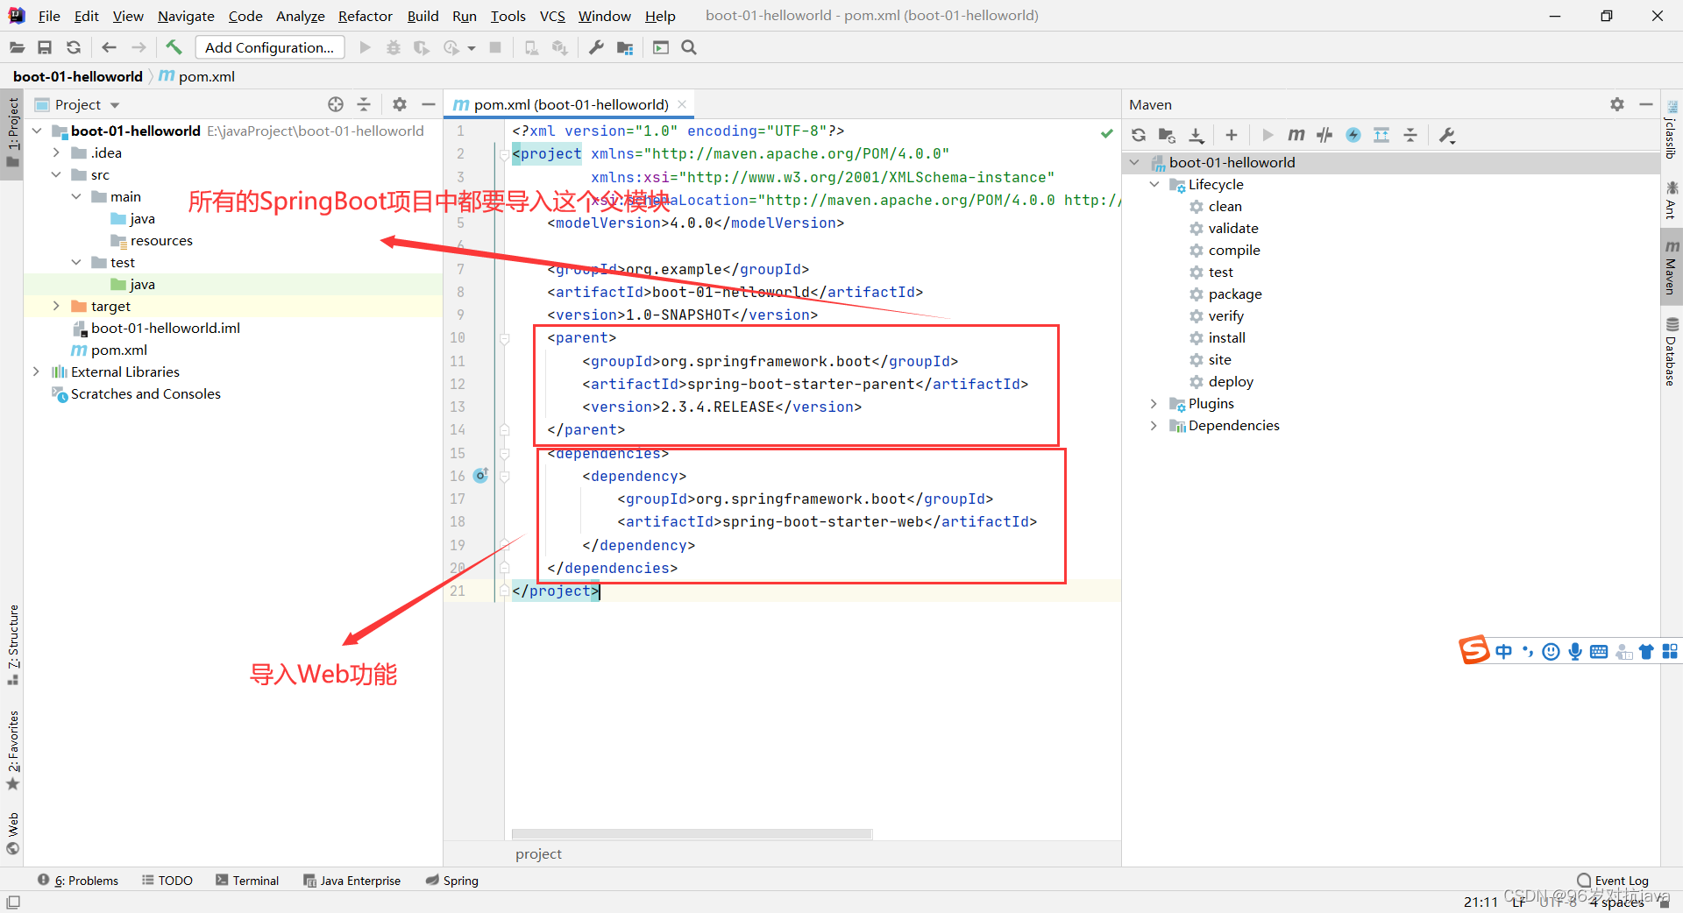The image size is (1683, 913).
Task: Collapse boot-01-helloworld root in Project tree
Action: coord(37,131)
